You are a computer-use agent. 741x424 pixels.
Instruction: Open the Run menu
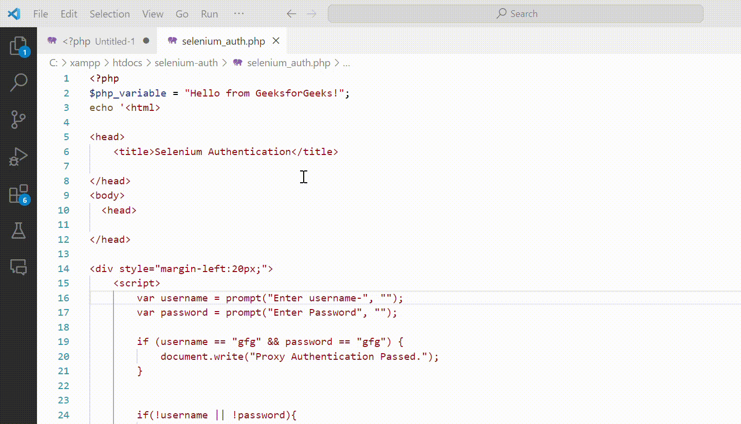pyautogui.click(x=209, y=14)
